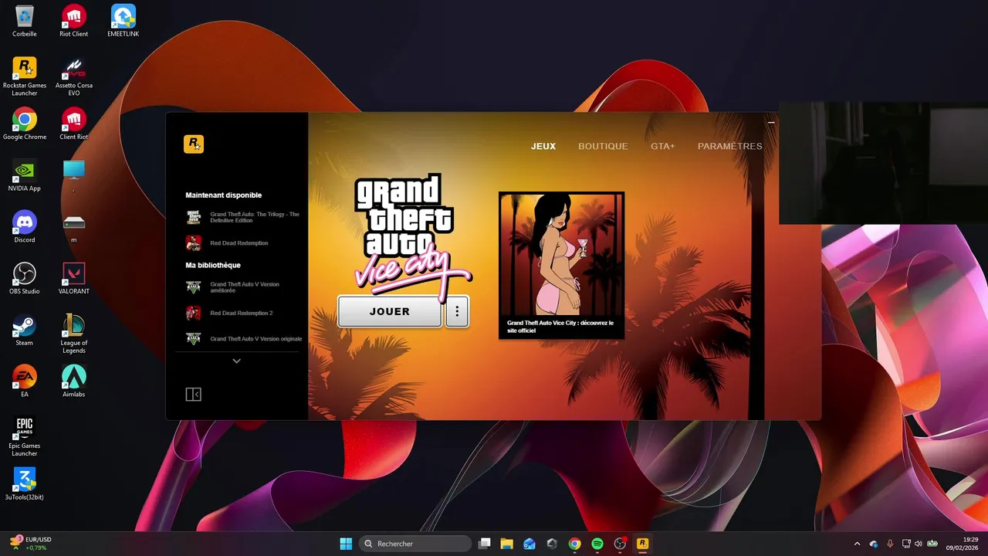Click the Trilogy game icon in the sidebar
Viewport: 988px width, 556px height.
(x=194, y=218)
